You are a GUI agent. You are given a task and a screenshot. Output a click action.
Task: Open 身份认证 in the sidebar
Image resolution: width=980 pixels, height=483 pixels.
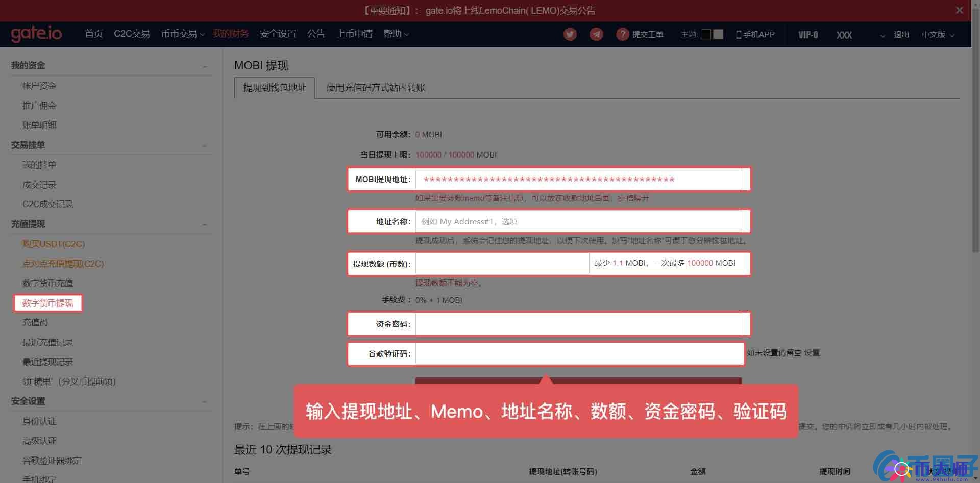(x=39, y=421)
